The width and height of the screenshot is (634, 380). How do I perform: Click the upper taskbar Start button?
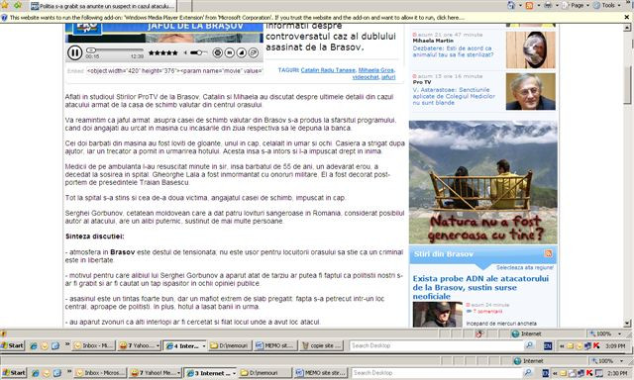point(13,345)
